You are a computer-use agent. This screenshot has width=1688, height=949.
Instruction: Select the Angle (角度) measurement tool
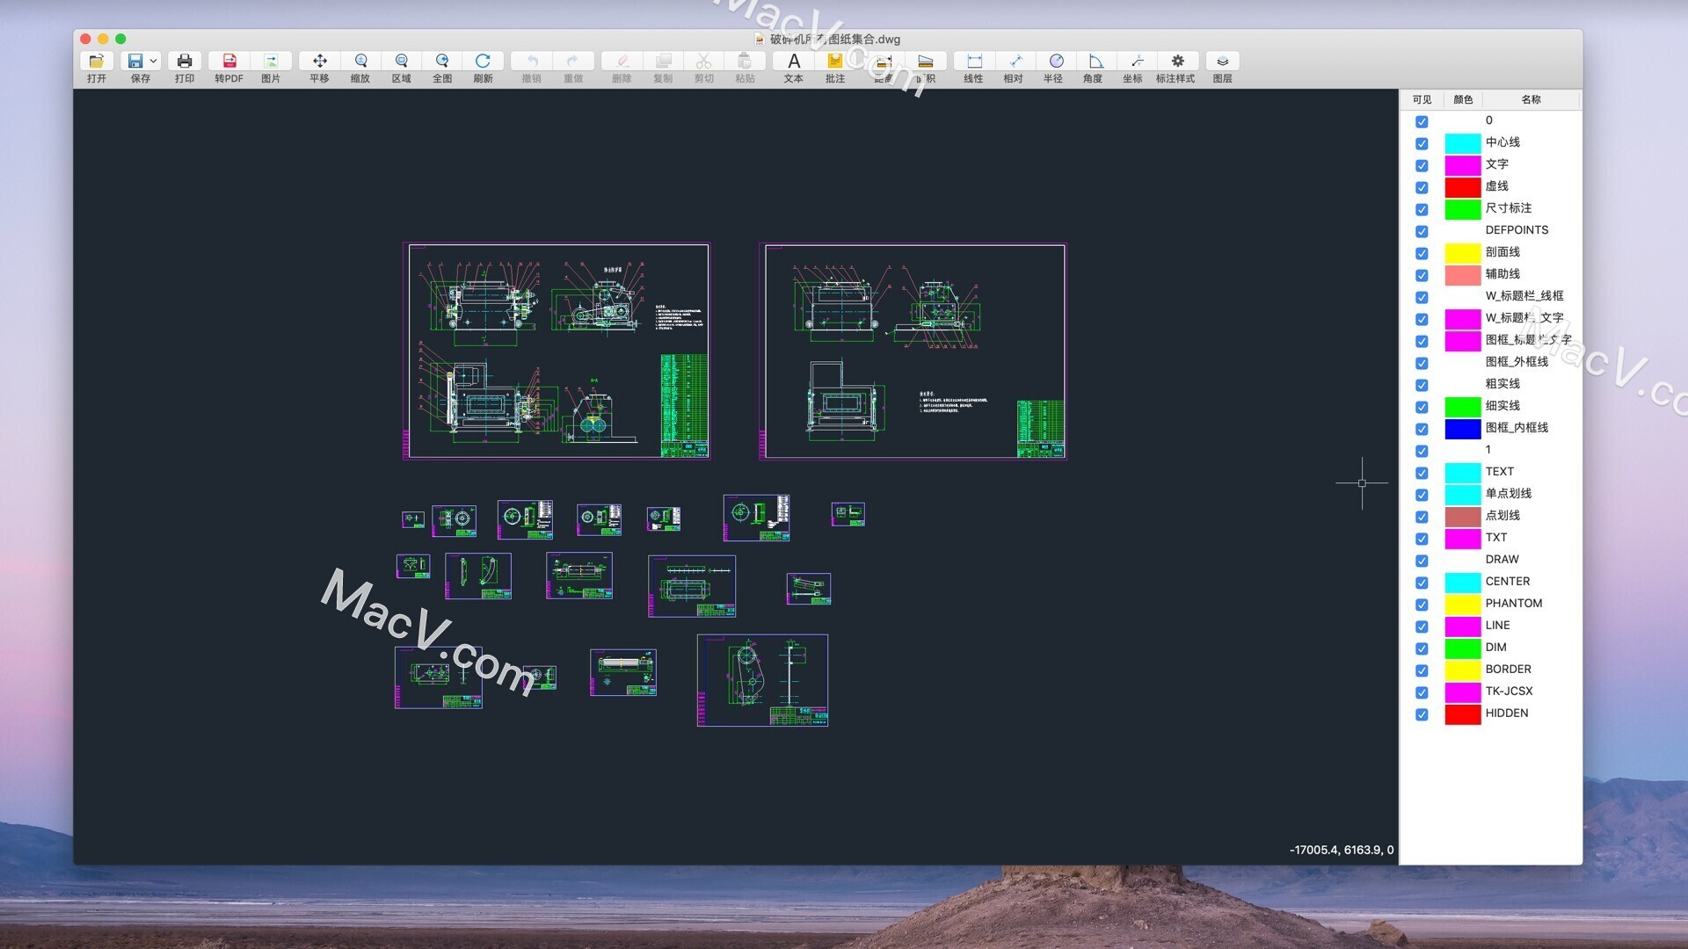(x=1095, y=62)
